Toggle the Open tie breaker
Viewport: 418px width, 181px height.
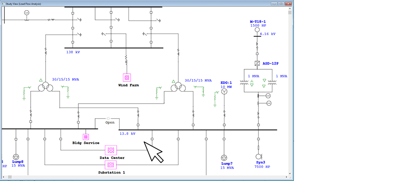pos(108,118)
